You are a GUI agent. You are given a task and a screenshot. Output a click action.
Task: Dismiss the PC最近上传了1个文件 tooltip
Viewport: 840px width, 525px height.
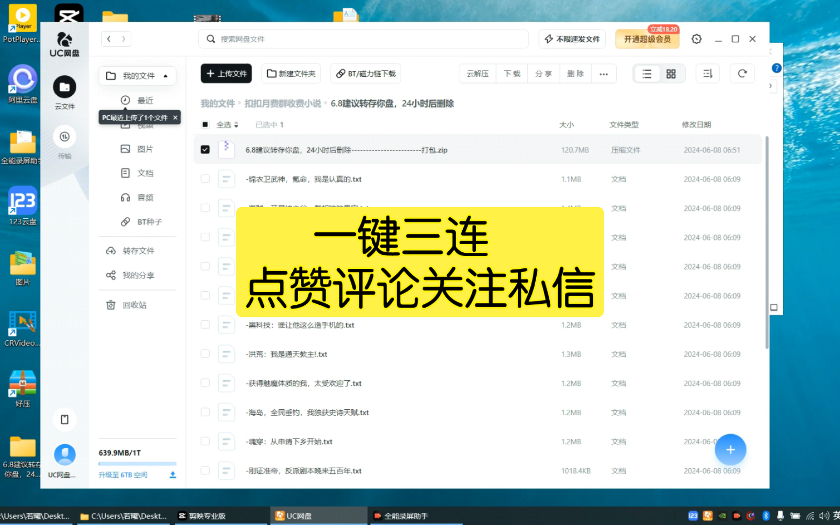[175, 118]
